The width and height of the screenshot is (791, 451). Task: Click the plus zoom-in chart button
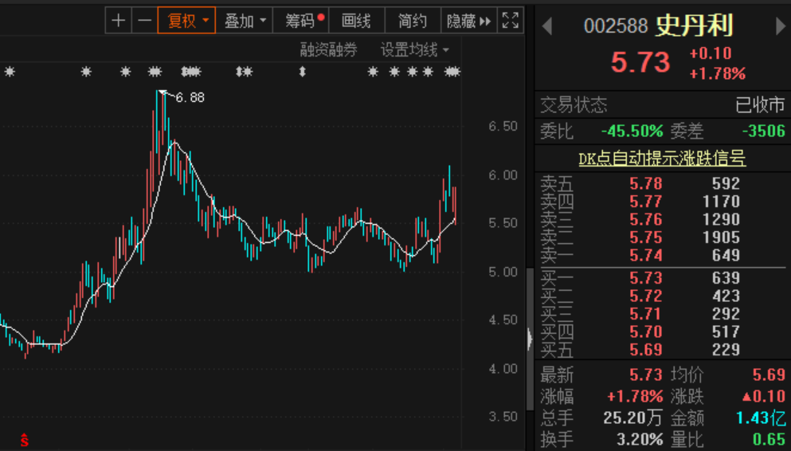tap(118, 21)
